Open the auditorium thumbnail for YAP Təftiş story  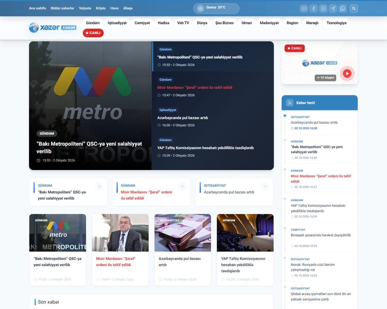pos(245,233)
